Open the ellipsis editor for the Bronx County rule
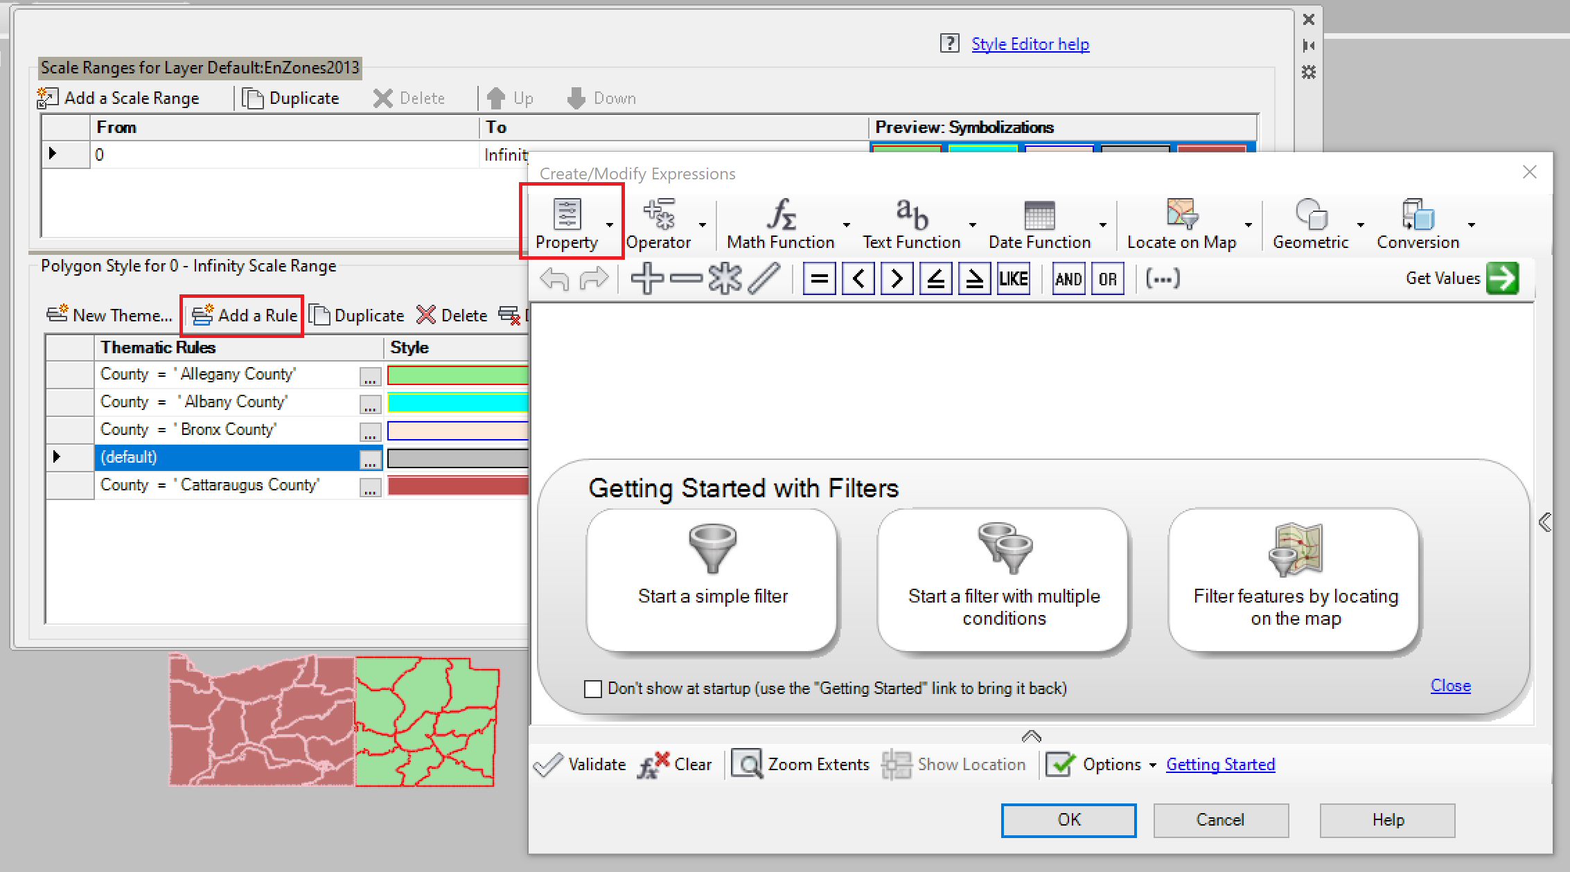Screen dimensions: 1570x872 371,430
